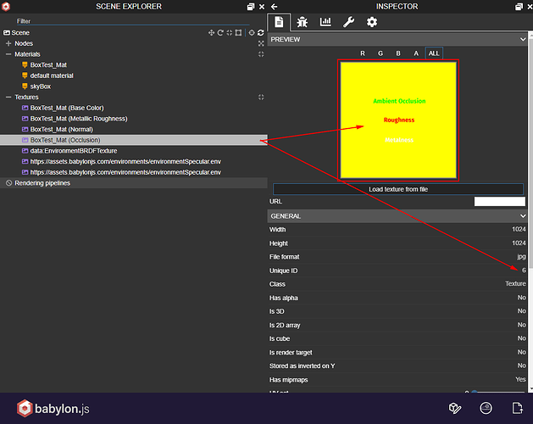Select BoxTest_Mat material

pos(48,65)
